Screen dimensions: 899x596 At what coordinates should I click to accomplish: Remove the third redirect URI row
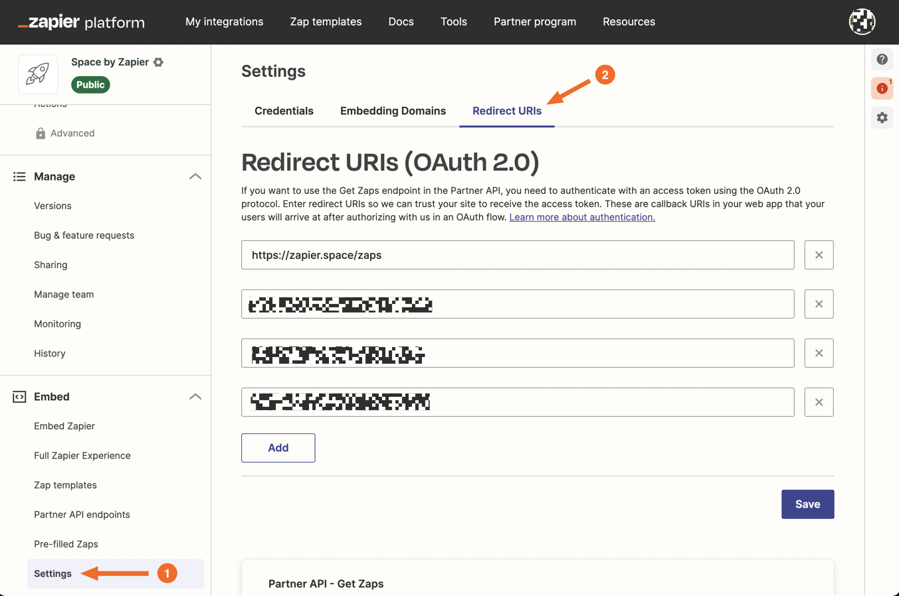819,353
